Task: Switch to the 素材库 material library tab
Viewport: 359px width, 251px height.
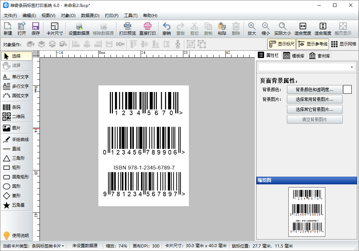Action: click(x=319, y=56)
